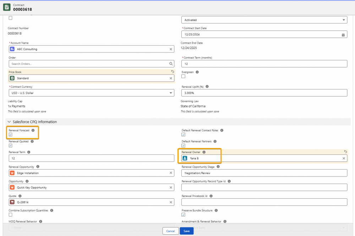Screen dimensions: 355x236
Task: Show Renewal Quoted help info icon
Action: coord(32,141)
